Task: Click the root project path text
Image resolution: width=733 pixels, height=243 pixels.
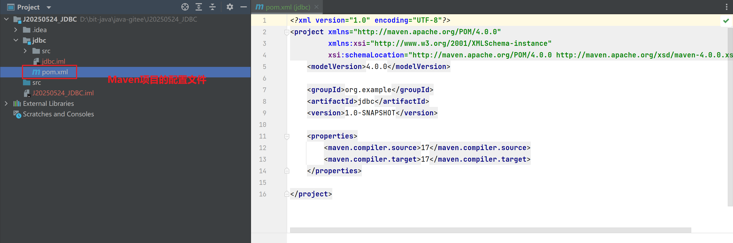Action: click(139, 19)
